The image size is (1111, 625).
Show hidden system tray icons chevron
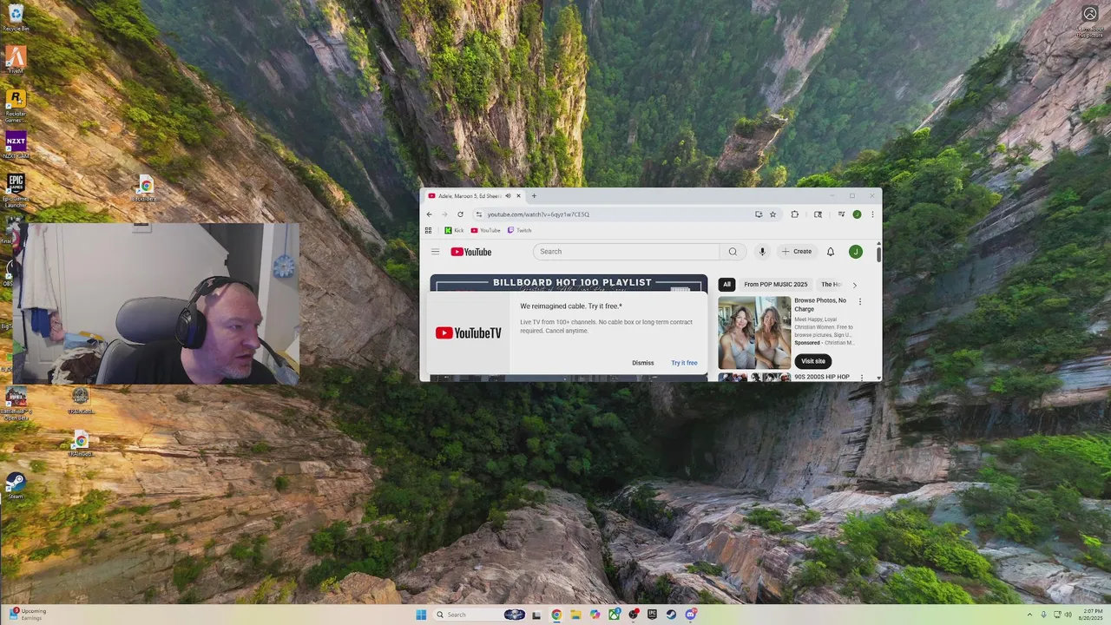[1029, 615]
